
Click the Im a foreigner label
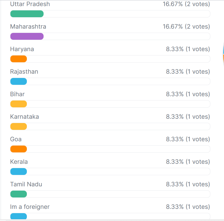click(x=30, y=207)
